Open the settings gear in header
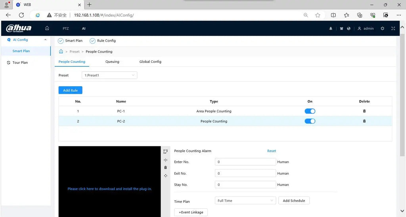 tap(382, 28)
